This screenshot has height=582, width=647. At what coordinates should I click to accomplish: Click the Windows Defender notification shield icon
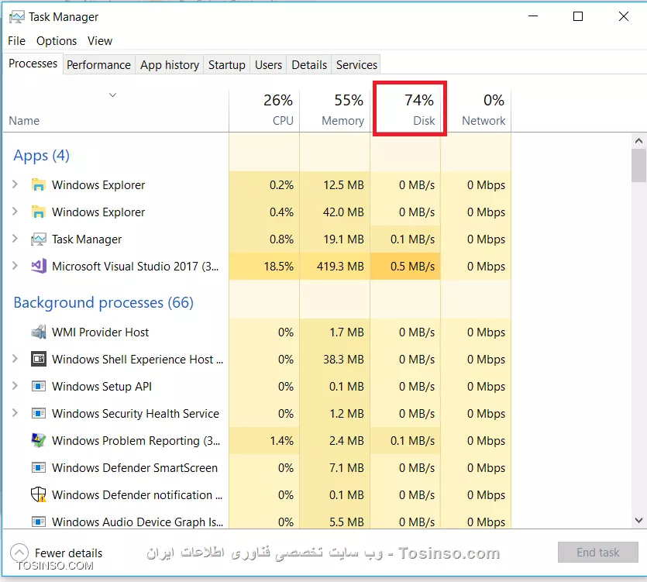pos(39,494)
